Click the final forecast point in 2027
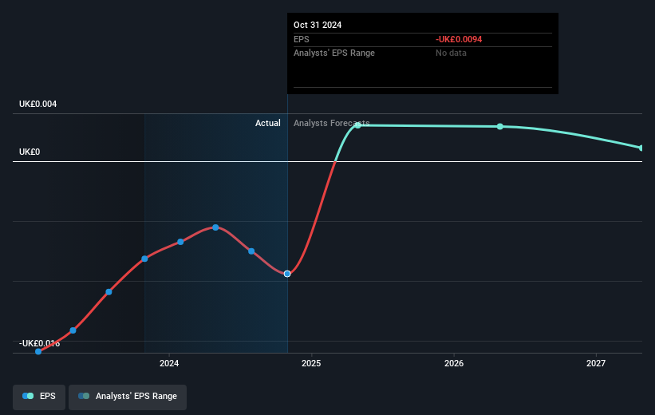 click(x=641, y=148)
